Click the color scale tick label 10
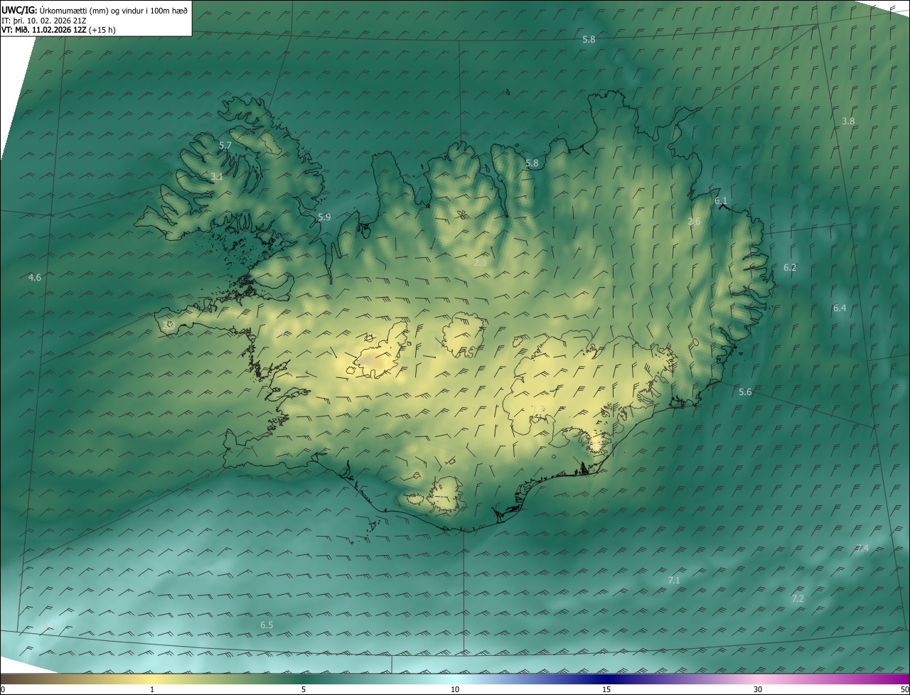Image resolution: width=910 pixels, height=695 pixels. [x=455, y=689]
